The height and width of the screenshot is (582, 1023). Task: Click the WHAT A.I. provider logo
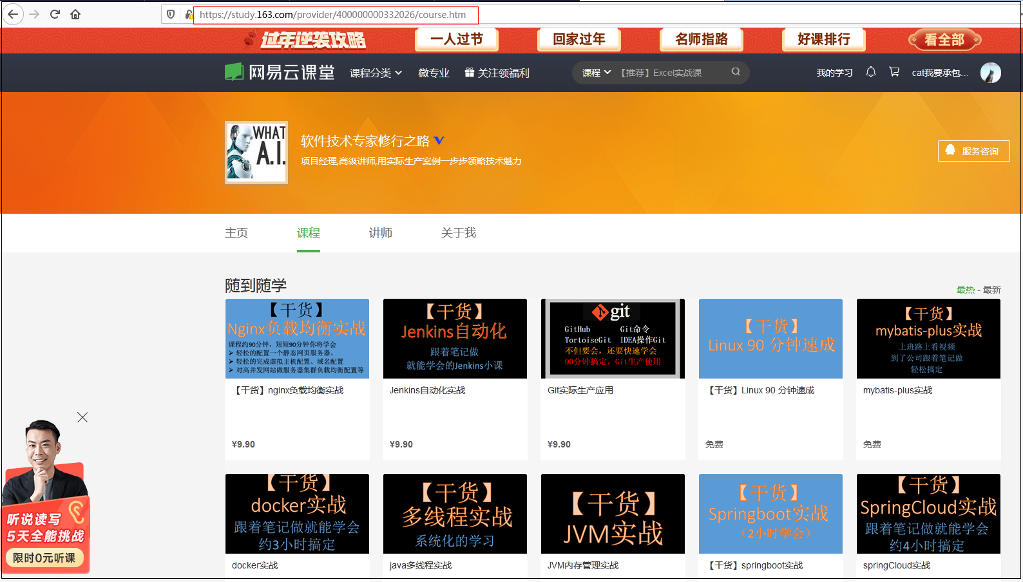pyautogui.click(x=256, y=153)
